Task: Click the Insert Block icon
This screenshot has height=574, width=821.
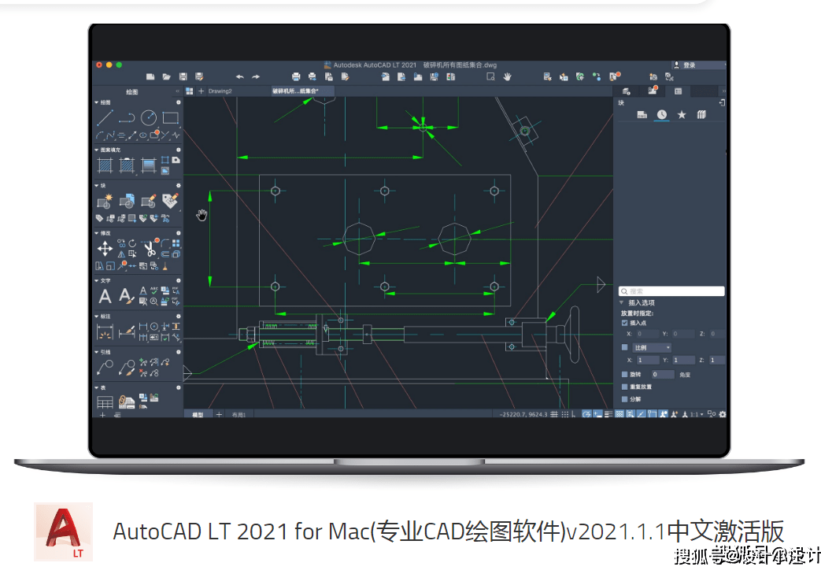Action: pos(127,201)
